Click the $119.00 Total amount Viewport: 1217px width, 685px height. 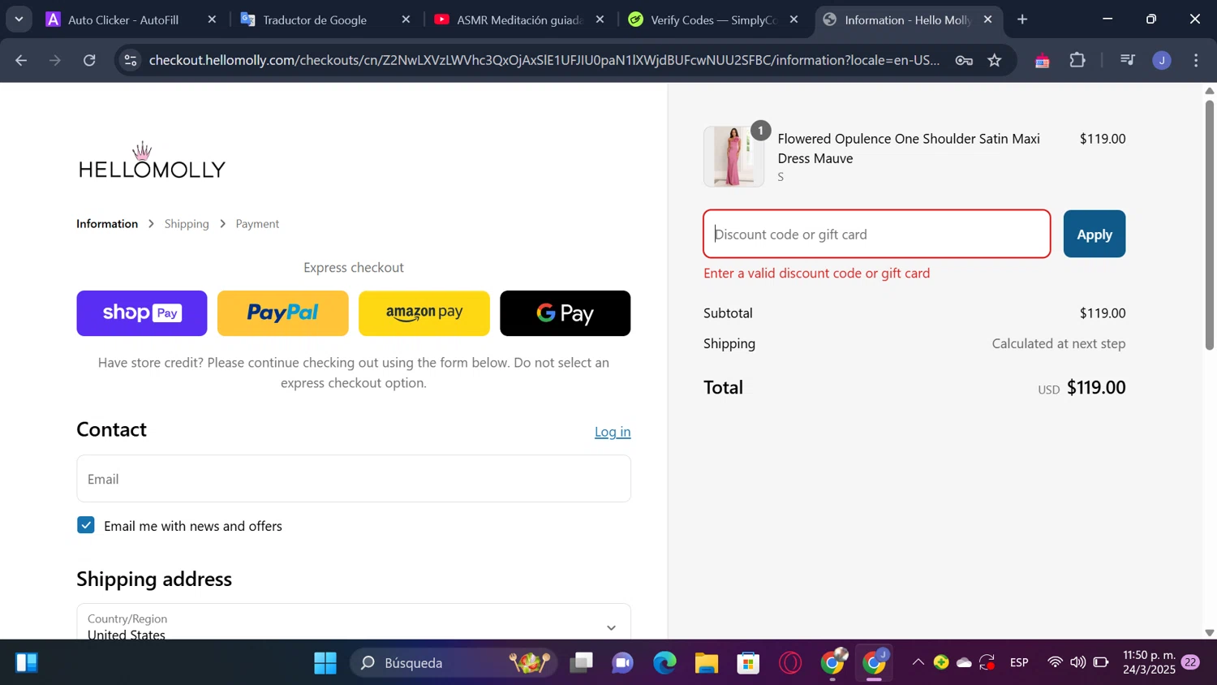point(1096,387)
